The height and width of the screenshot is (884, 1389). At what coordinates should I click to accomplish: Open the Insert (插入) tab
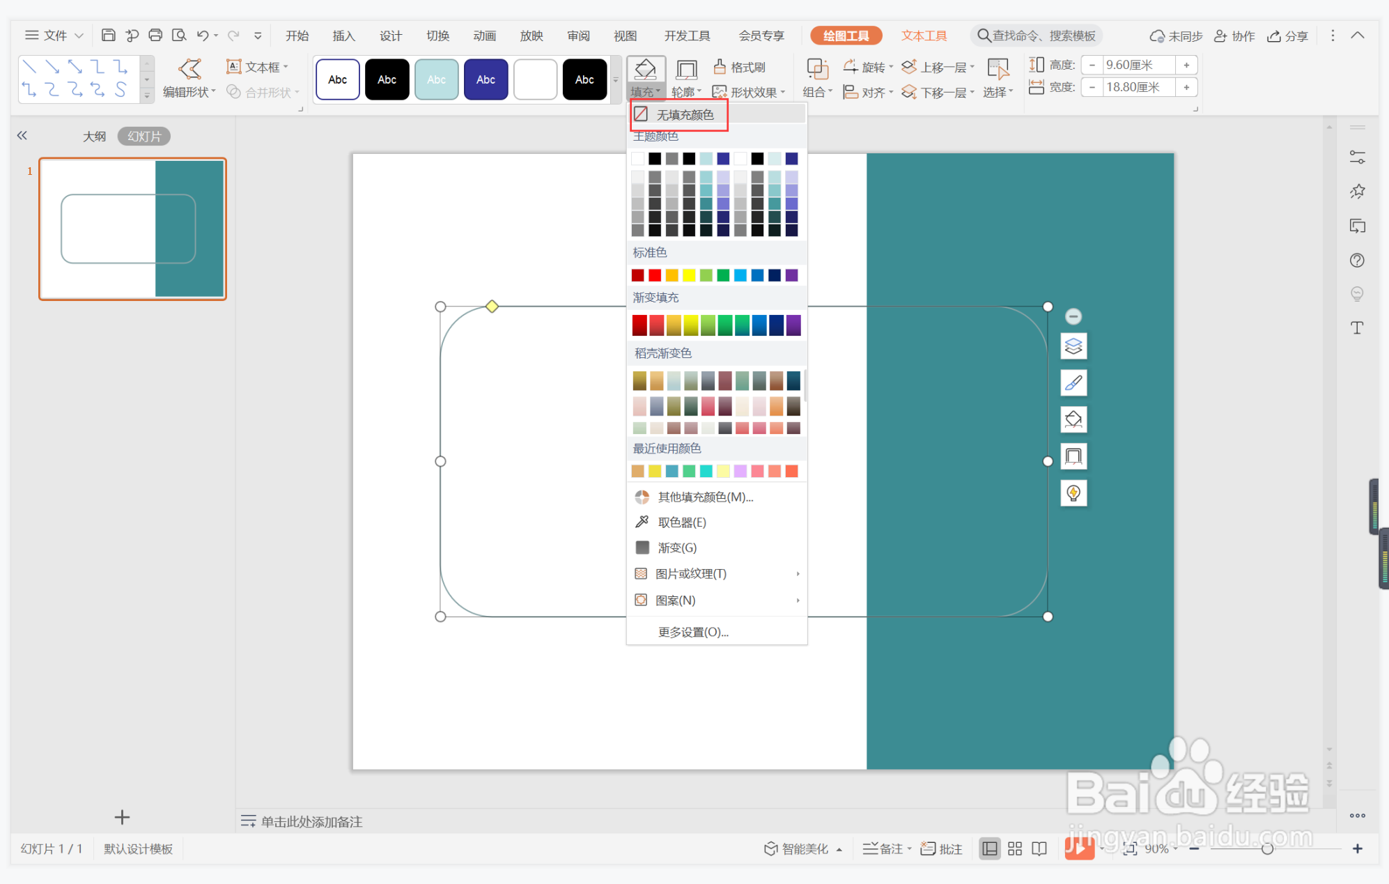click(343, 36)
